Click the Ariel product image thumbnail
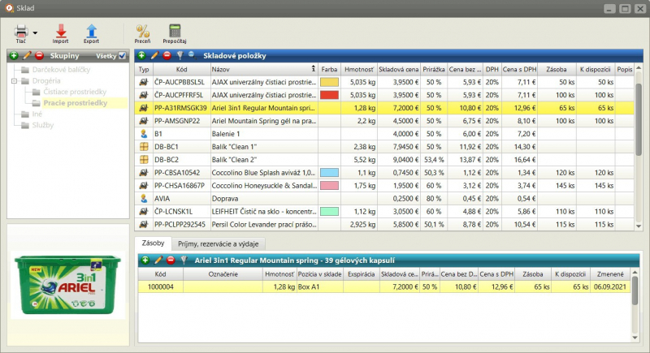The image size is (650, 353). click(68, 285)
